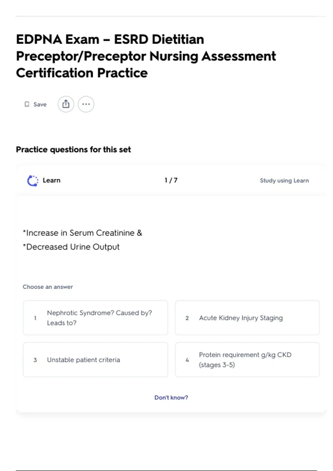Click the 'Choose an answer' label
The width and height of the screenshot is (333, 471).
[x=48, y=287]
